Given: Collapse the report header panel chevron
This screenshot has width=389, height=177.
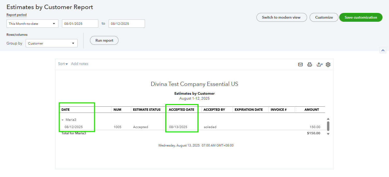Looking at the screenshot, I should [383, 50].
